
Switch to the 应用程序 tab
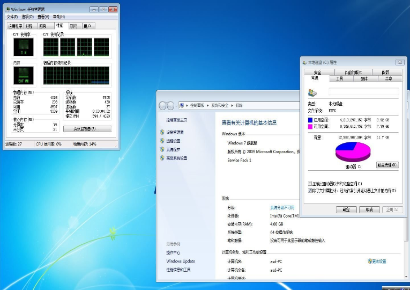pos(16,26)
